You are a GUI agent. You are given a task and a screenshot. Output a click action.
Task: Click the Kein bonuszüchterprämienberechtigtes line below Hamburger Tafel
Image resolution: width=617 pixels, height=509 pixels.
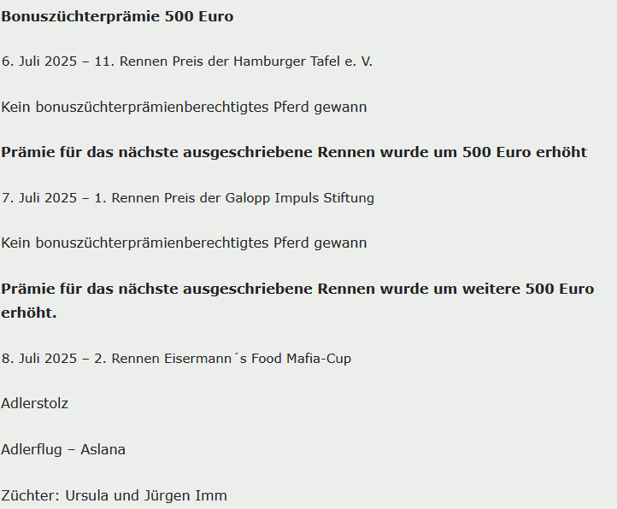pos(184,107)
